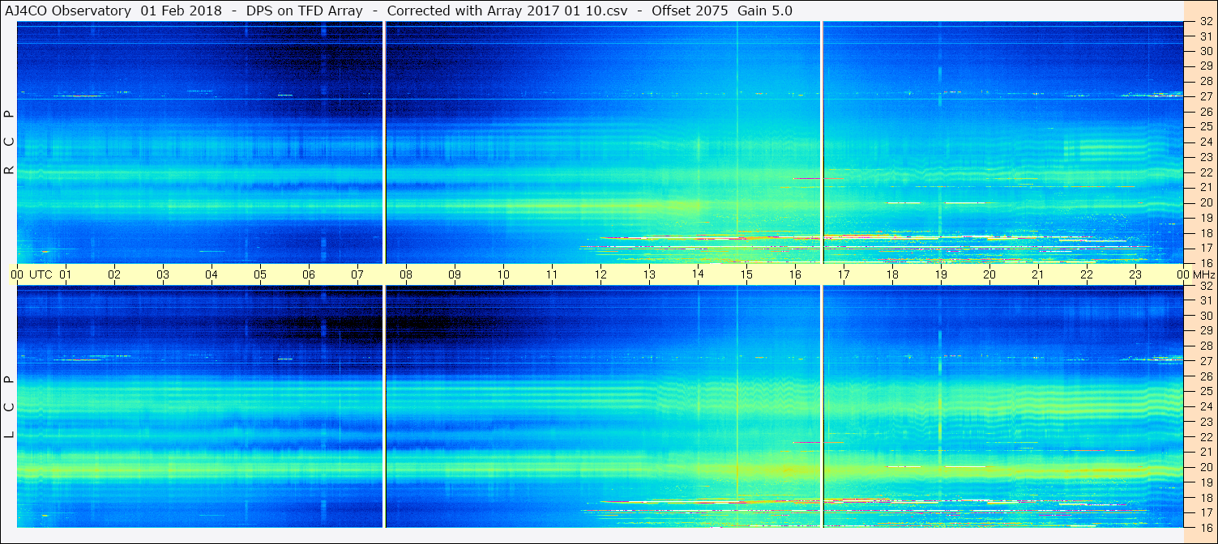This screenshot has height=544, width=1218.
Task: Select 17 MHz label of RCP frequency scale
Action: pos(1205,248)
